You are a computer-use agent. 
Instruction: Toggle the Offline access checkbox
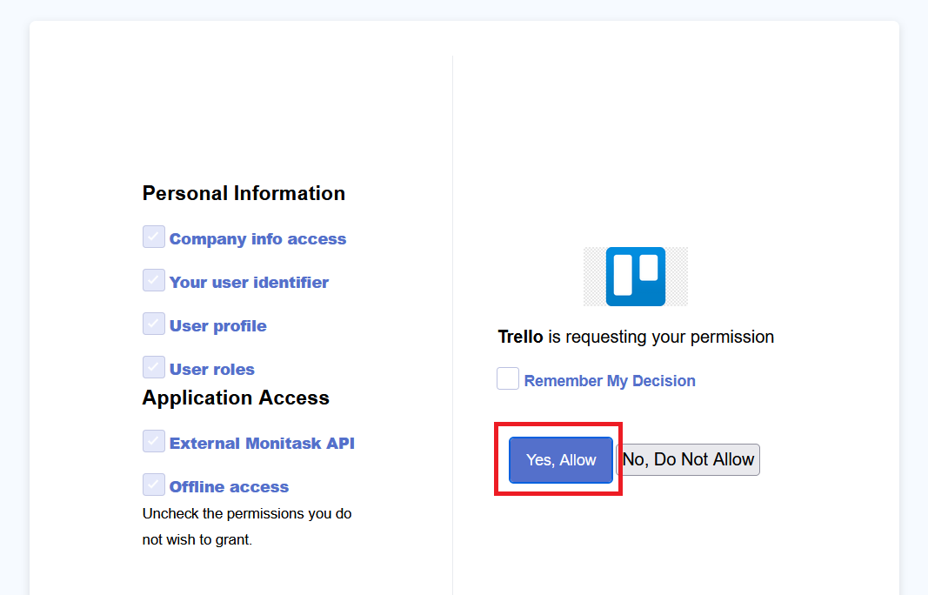point(154,485)
